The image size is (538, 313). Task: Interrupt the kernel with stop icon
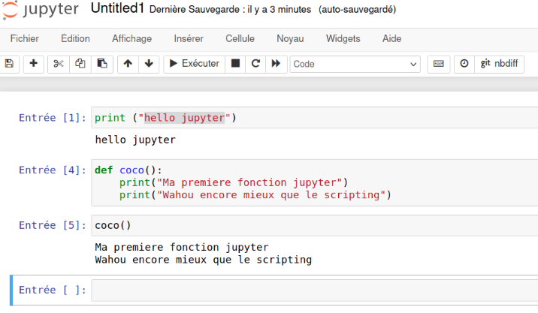click(235, 64)
